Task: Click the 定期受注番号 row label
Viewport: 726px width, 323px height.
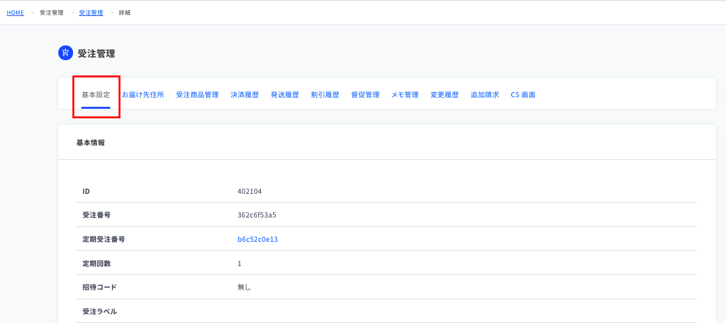Action: [x=103, y=239]
